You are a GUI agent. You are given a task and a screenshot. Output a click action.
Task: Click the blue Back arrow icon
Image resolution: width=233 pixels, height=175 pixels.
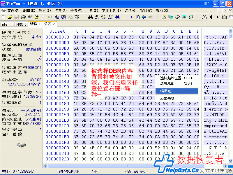tap(144, 17)
